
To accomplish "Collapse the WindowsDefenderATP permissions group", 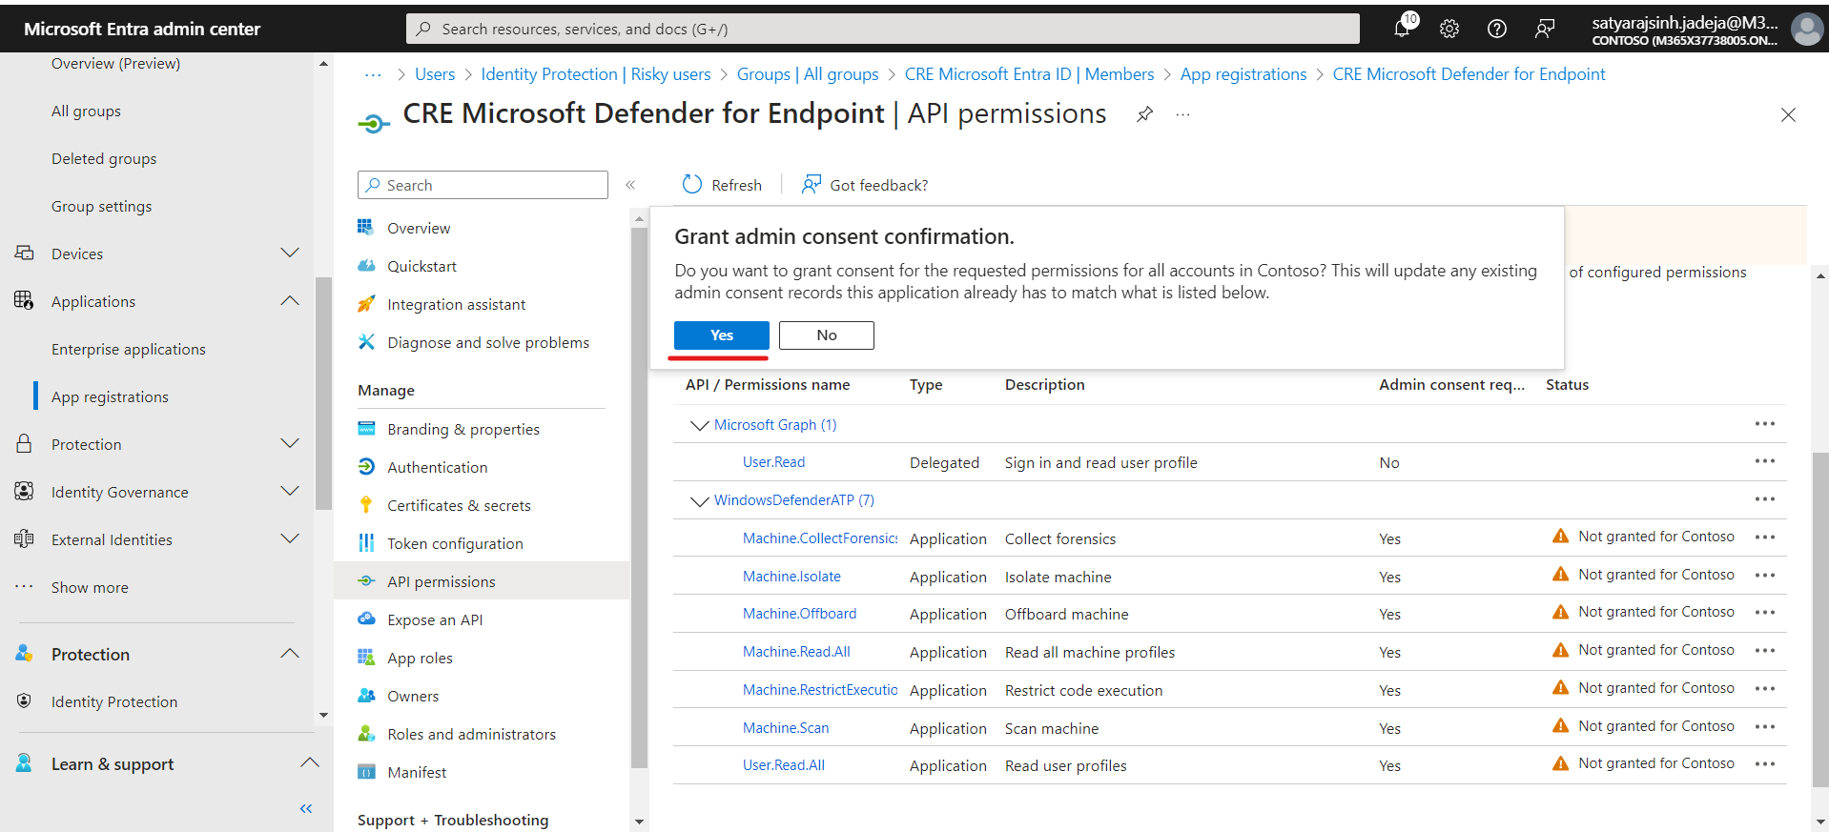I will click(699, 500).
